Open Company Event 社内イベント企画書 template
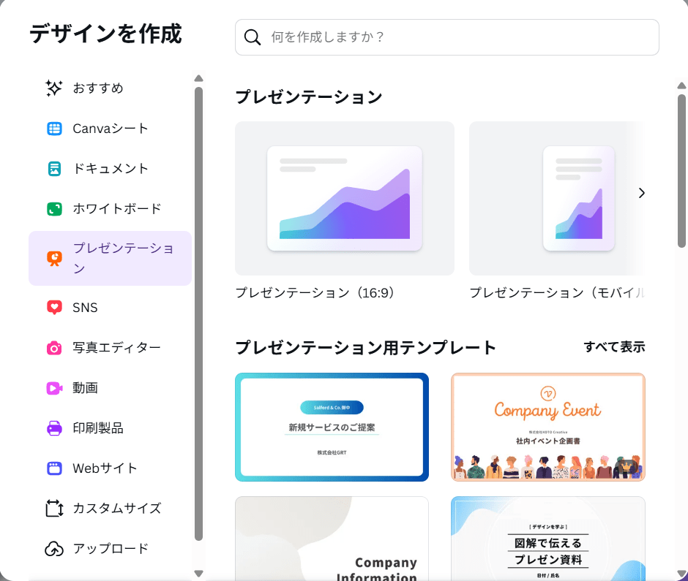 [x=548, y=428]
